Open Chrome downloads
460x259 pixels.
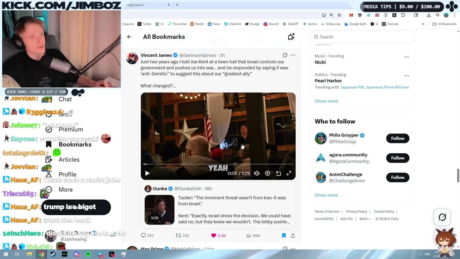429,15
